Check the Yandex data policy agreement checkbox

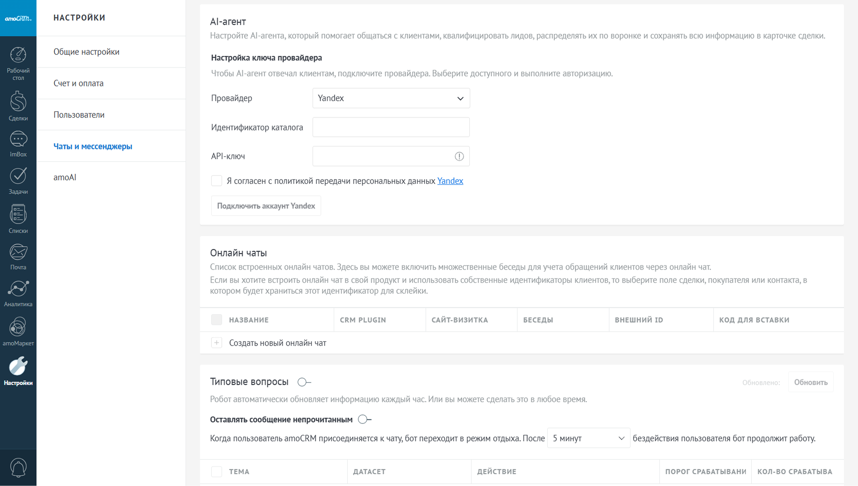[x=217, y=181]
